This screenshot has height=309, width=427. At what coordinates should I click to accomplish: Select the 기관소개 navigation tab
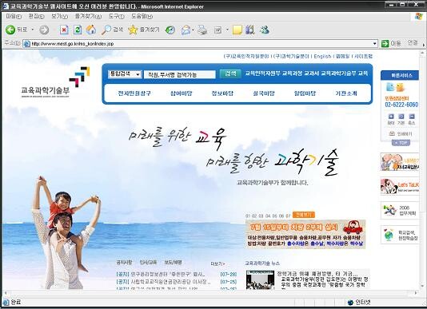346,93
